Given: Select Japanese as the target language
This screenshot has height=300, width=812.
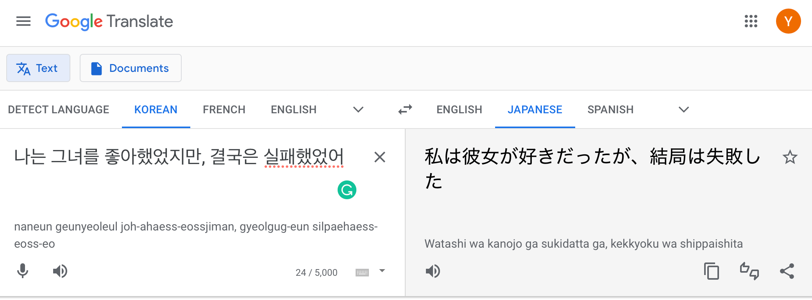Looking at the screenshot, I should pyautogui.click(x=535, y=109).
